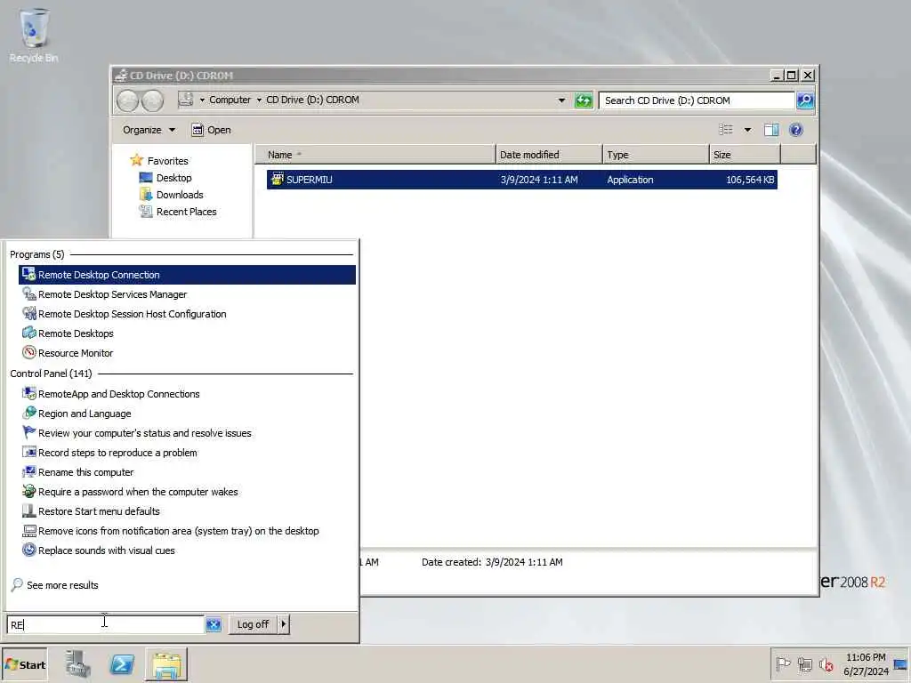Click the Windows Explorer taskbar icon
Screen dimensions: 911x683
click(166, 665)
